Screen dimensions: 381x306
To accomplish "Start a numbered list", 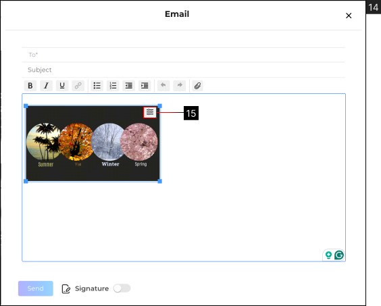I will click(113, 86).
